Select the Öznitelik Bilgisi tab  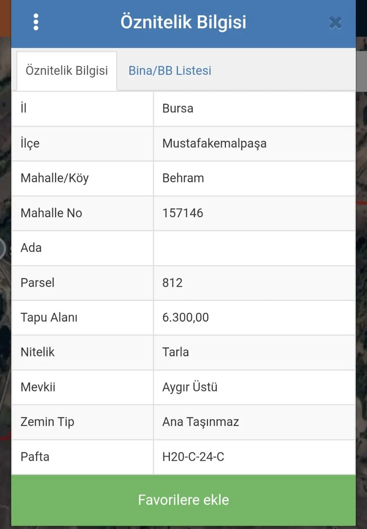click(x=67, y=71)
